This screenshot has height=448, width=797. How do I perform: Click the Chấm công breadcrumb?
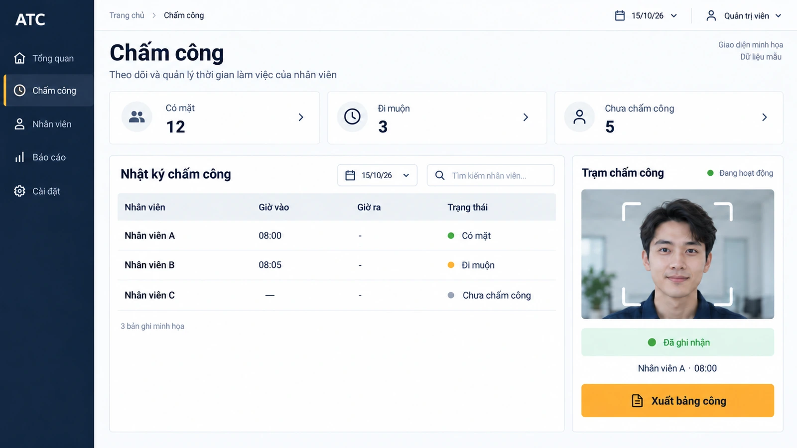[x=184, y=15]
